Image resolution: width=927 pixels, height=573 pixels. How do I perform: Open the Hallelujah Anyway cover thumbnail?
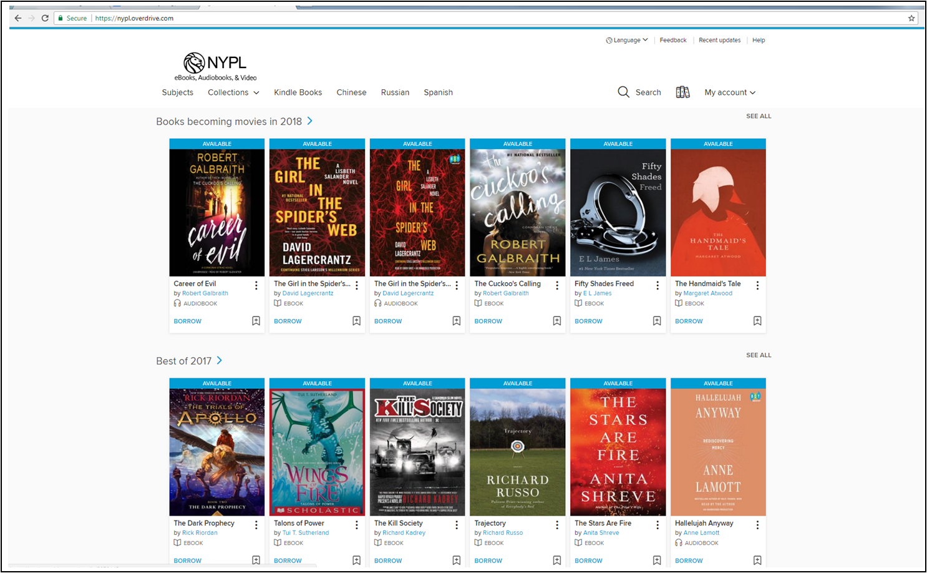[x=718, y=453]
